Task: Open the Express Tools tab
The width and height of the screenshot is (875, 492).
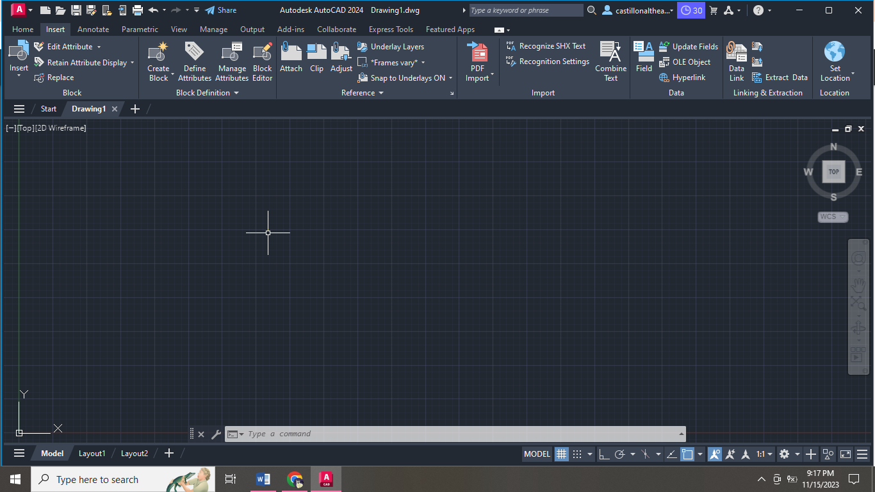Action: click(x=391, y=29)
